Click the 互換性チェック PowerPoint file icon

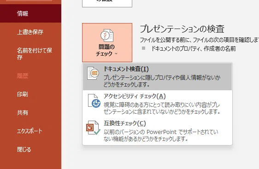coord(93,128)
